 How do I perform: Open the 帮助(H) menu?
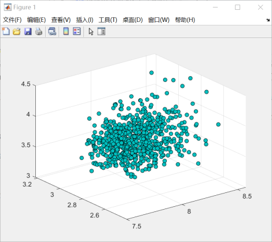click(185, 20)
